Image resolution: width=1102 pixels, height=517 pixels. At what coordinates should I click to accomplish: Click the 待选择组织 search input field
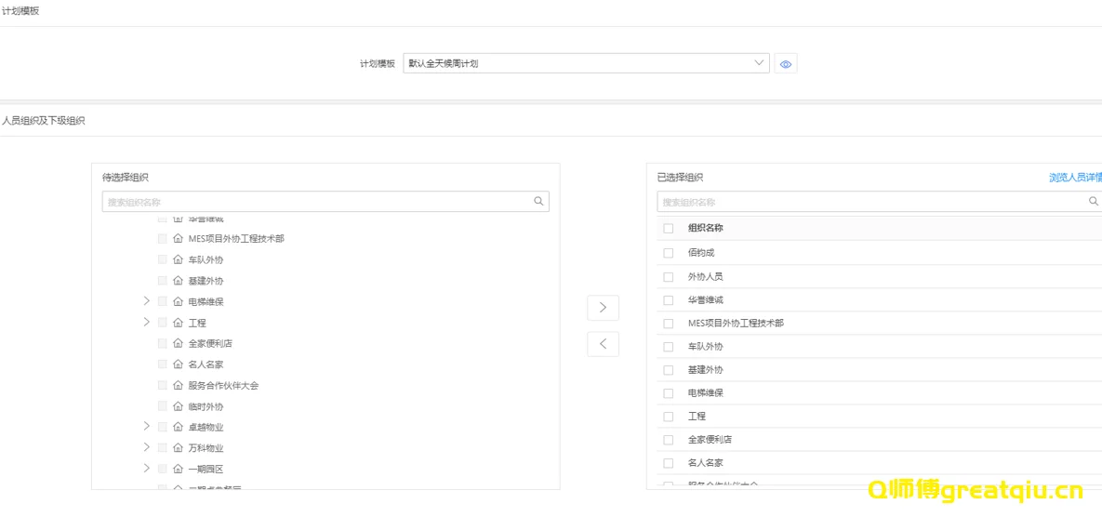pyautogui.click(x=316, y=202)
